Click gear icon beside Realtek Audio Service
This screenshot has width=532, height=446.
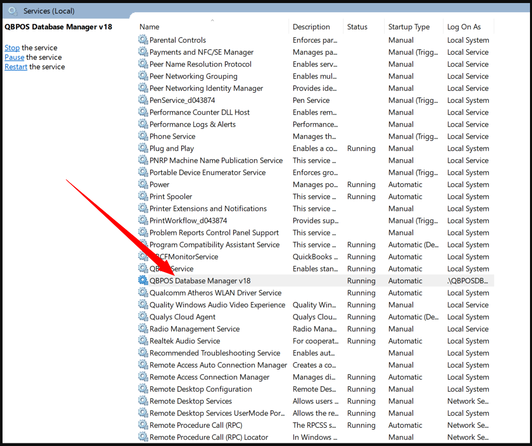(143, 341)
